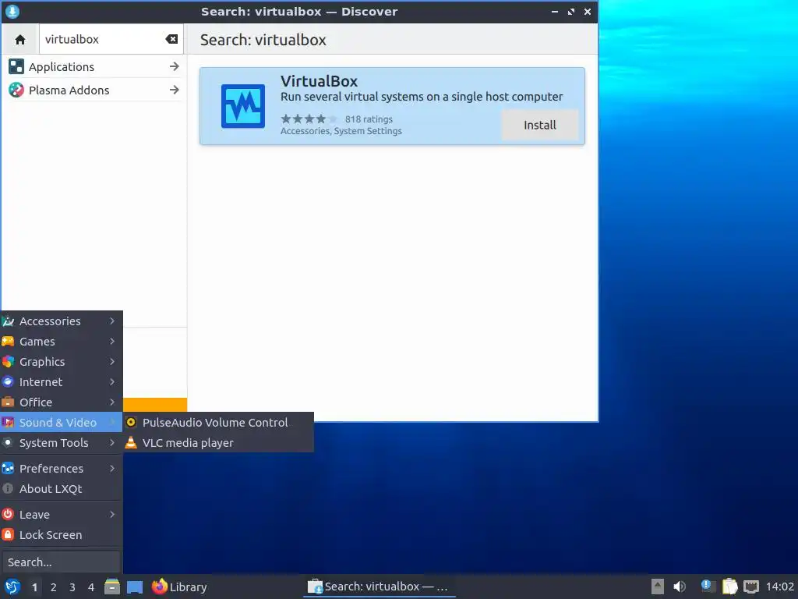The height and width of the screenshot is (599, 798).
Task: Open the clipboard tray icon
Action: click(x=729, y=587)
